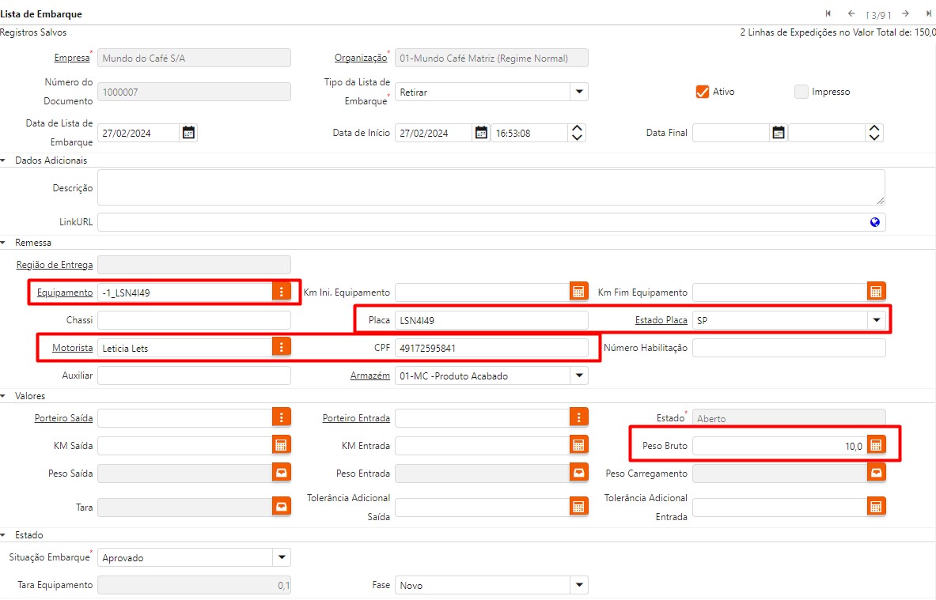The image size is (936, 600).
Task: Expand the Estado Placa dropdown
Action: (x=876, y=320)
